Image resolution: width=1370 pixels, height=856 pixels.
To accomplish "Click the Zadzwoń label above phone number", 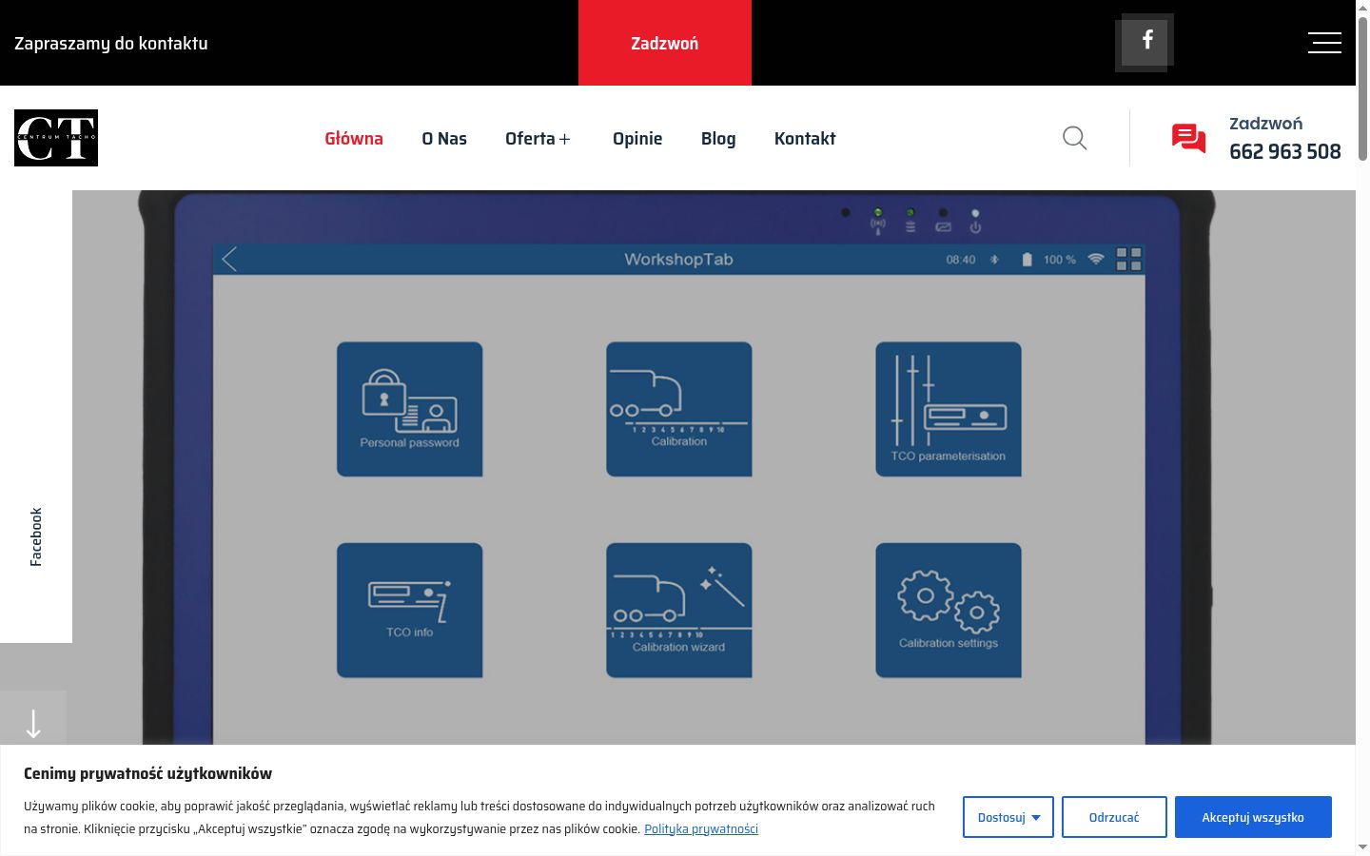I will pyautogui.click(x=1266, y=123).
